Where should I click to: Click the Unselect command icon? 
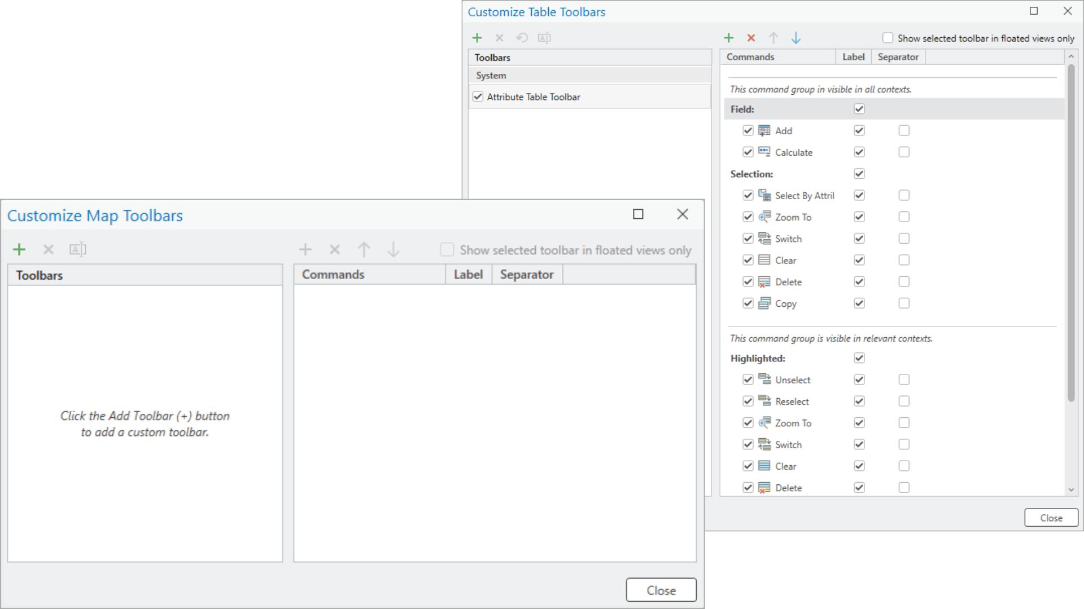tap(764, 379)
